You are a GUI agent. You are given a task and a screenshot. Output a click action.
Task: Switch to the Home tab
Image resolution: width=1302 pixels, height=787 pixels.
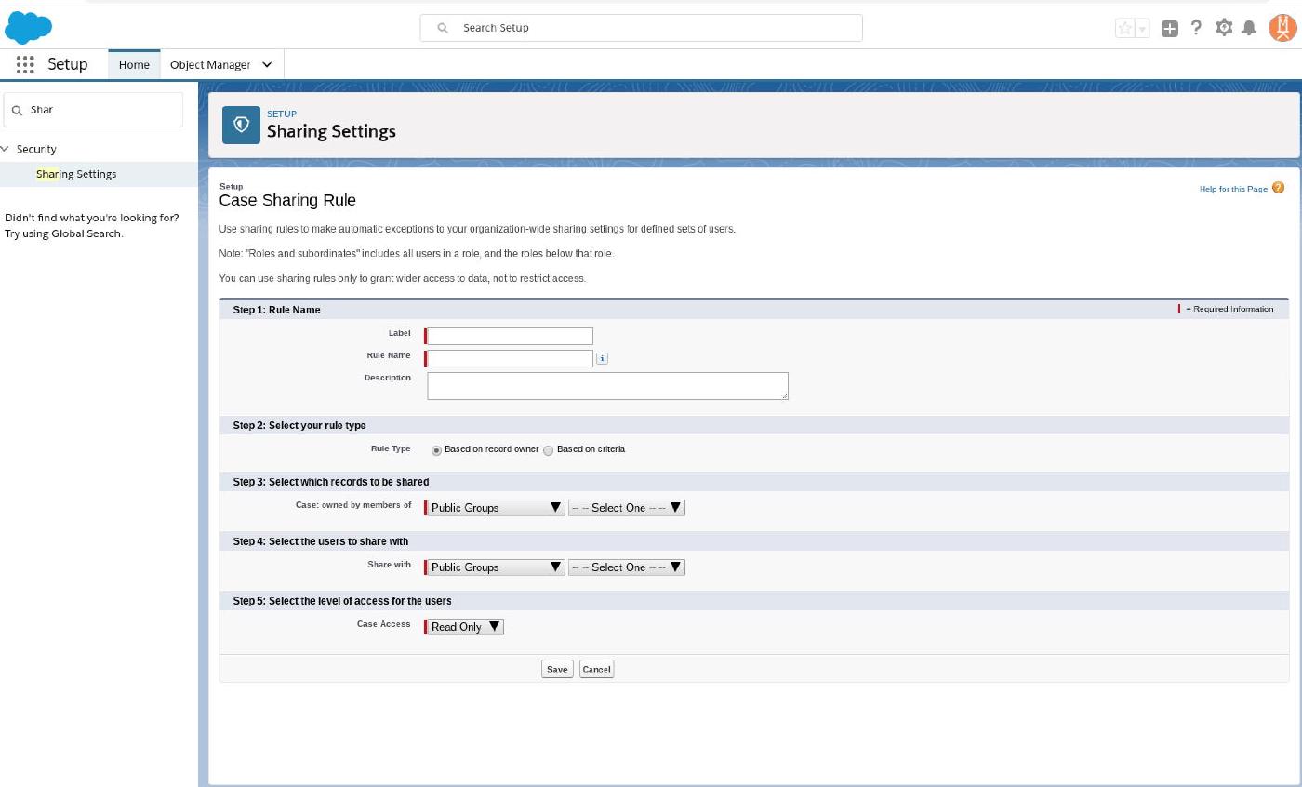(x=134, y=64)
